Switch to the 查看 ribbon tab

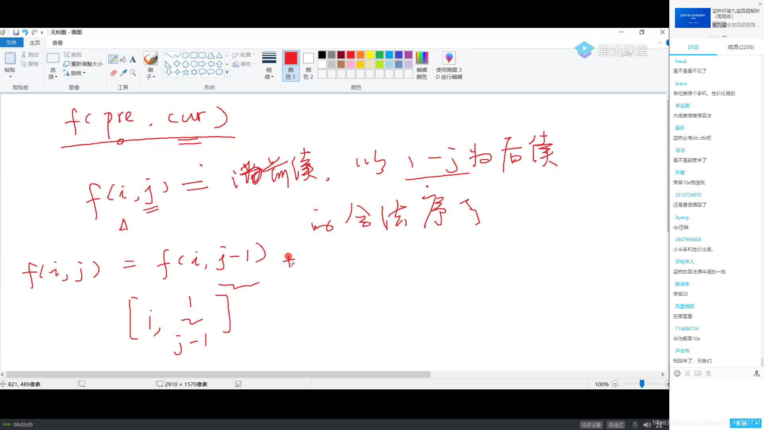(x=57, y=43)
